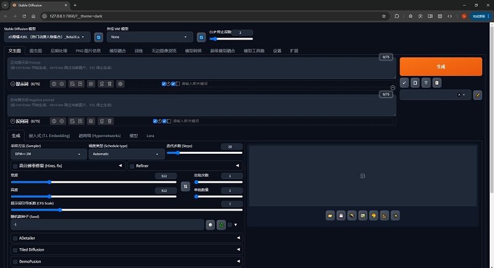This screenshot has width=494, height=268.
Task: Open the Schedule type dropdown
Action: pyautogui.click(x=125, y=153)
